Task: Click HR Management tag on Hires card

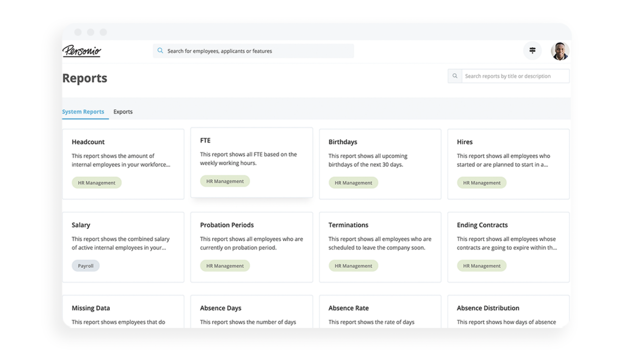Action: pyautogui.click(x=482, y=183)
